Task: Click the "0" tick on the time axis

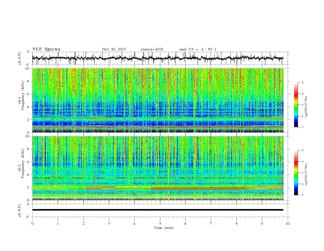Action: (32, 224)
